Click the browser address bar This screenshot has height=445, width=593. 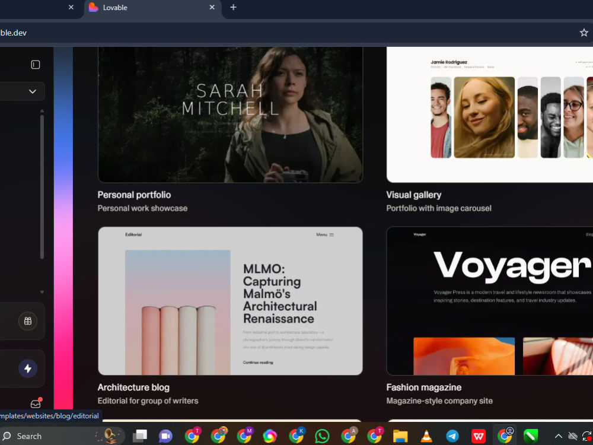[x=288, y=33]
